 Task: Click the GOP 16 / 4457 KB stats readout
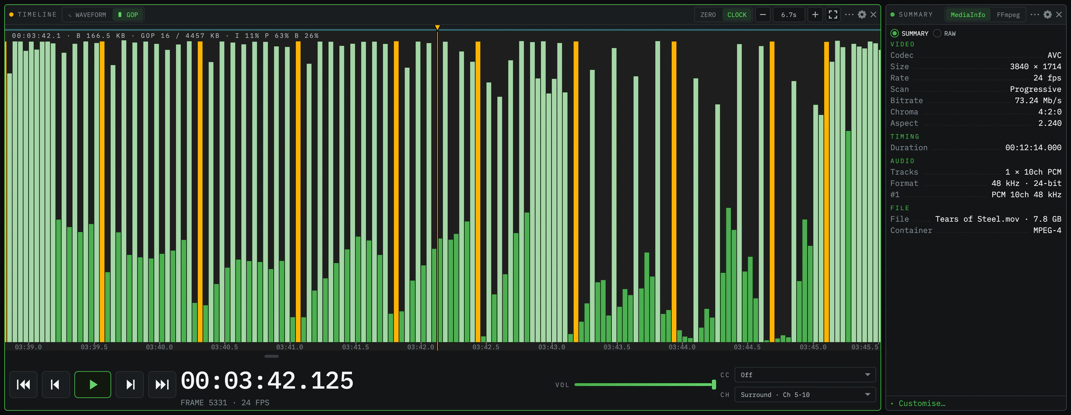[x=180, y=36]
